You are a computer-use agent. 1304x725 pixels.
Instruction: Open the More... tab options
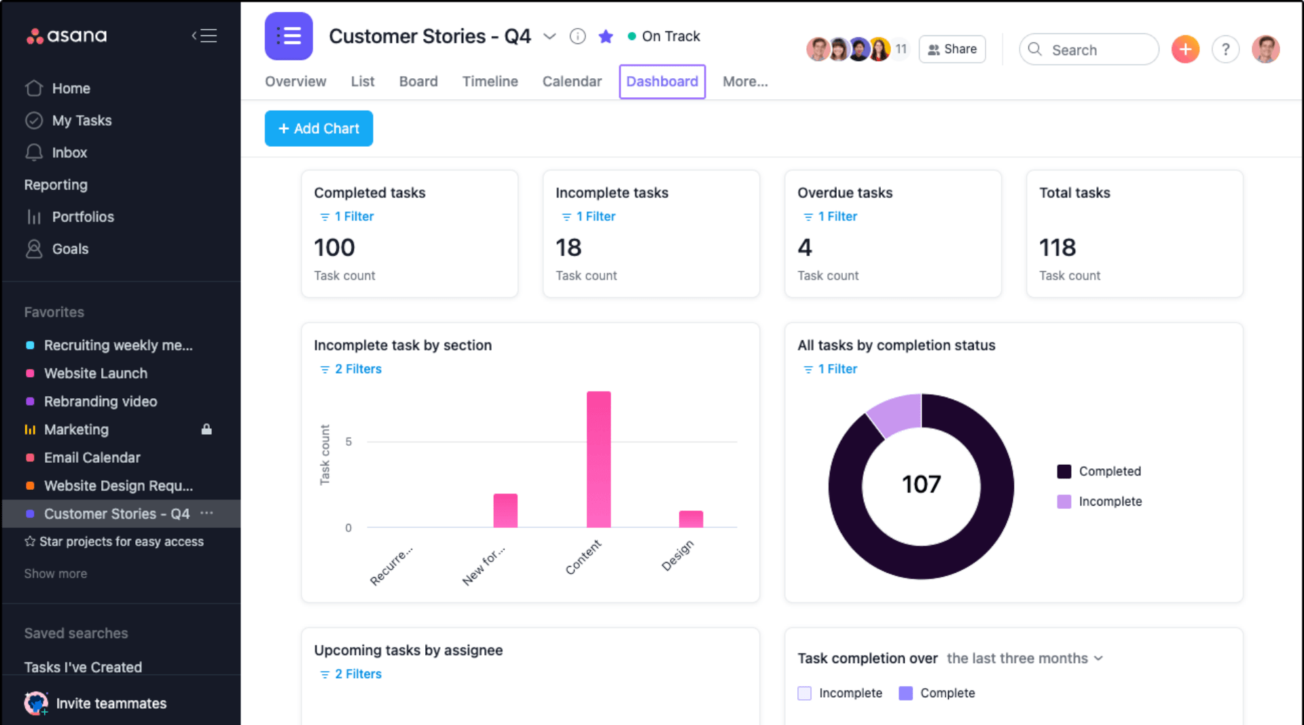(x=745, y=82)
